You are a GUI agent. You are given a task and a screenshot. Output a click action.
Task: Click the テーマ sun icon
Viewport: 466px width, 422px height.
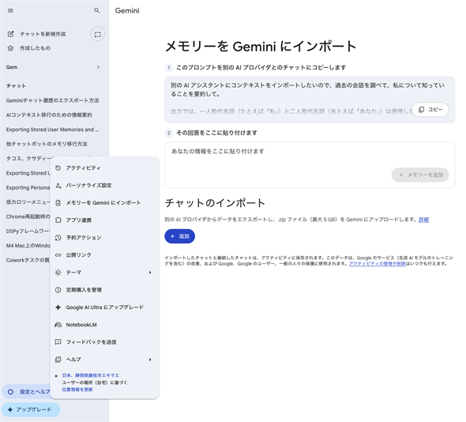tap(58, 273)
